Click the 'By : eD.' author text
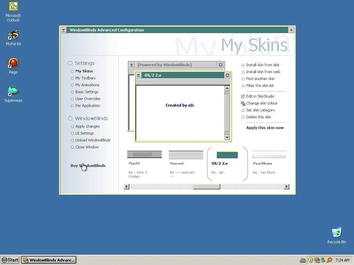Image resolution: width=354 pixels, height=265 pixels. [x=218, y=173]
